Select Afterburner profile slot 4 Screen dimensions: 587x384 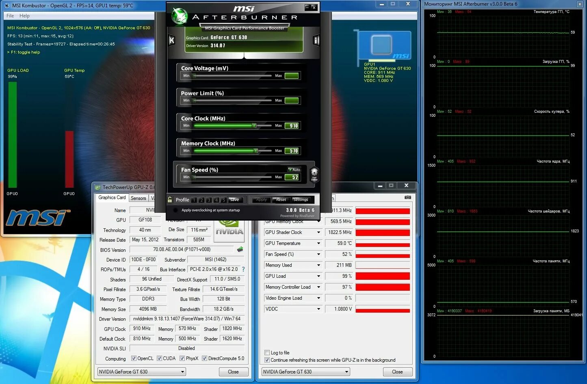tap(216, 200)
